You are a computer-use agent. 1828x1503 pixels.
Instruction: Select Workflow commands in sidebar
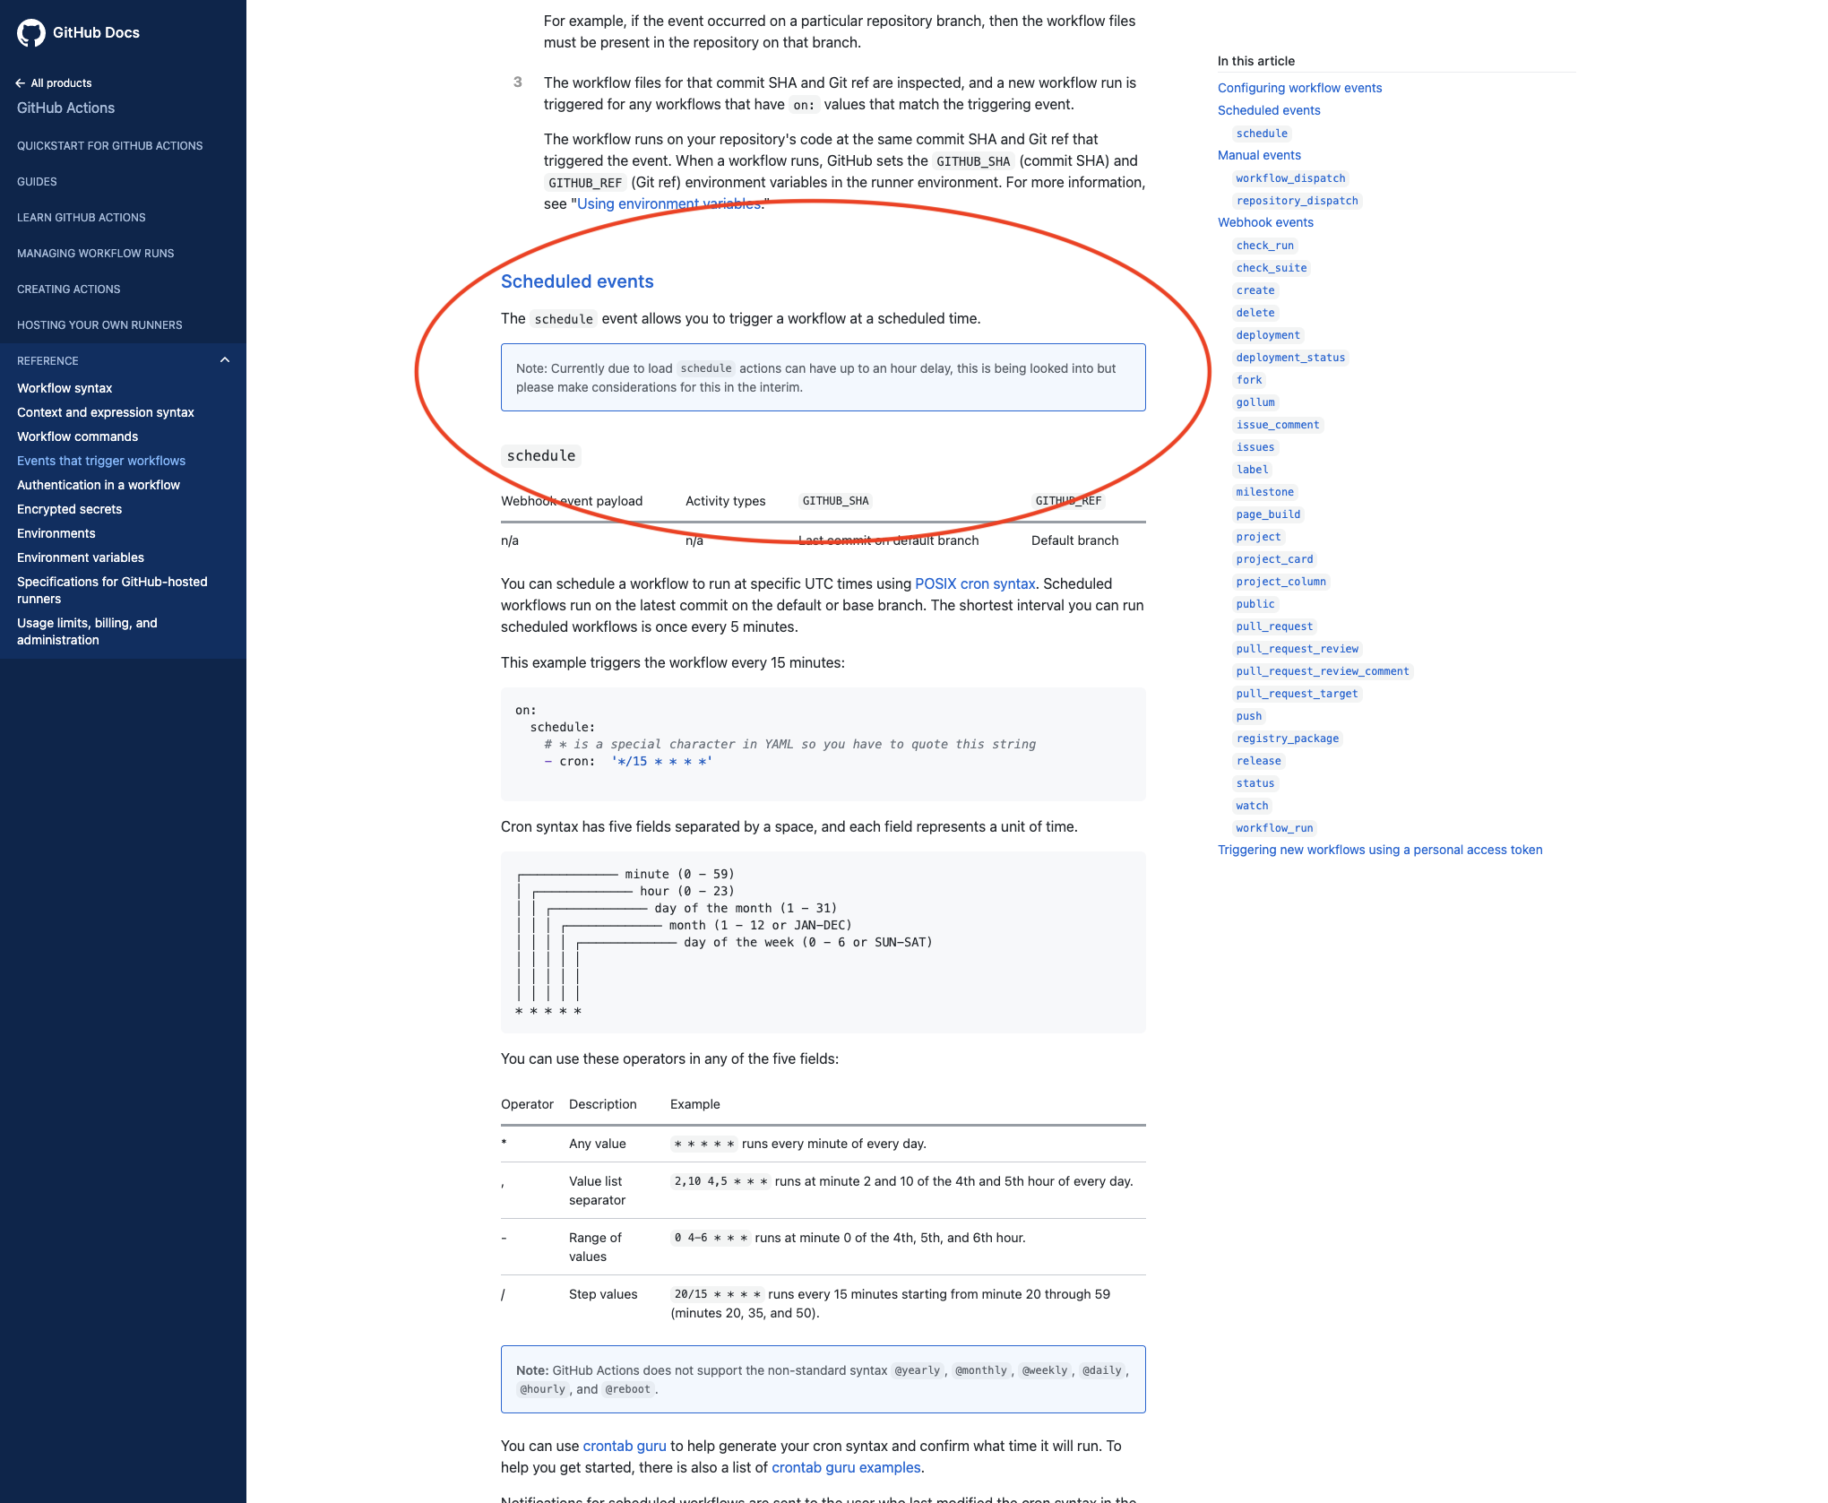coord(77,436)
